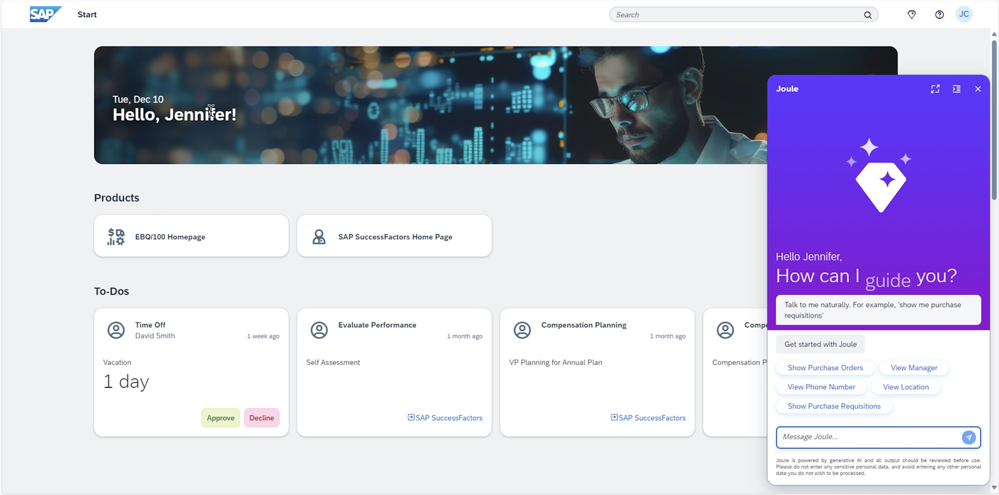Click the 1 day vacation value
999x495 pixels.
[x=126, y=382]
